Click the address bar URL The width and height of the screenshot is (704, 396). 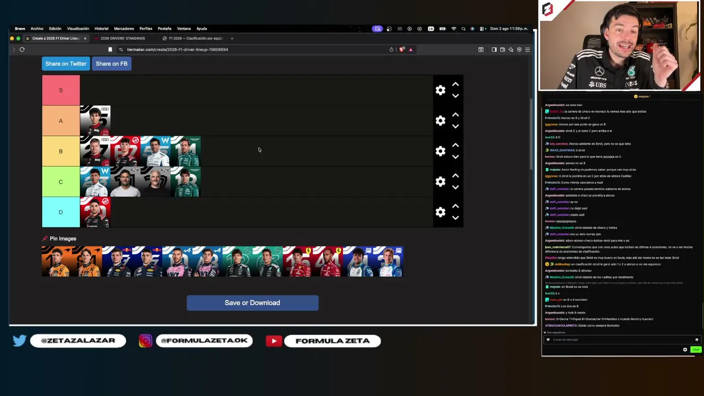(178, 50)
